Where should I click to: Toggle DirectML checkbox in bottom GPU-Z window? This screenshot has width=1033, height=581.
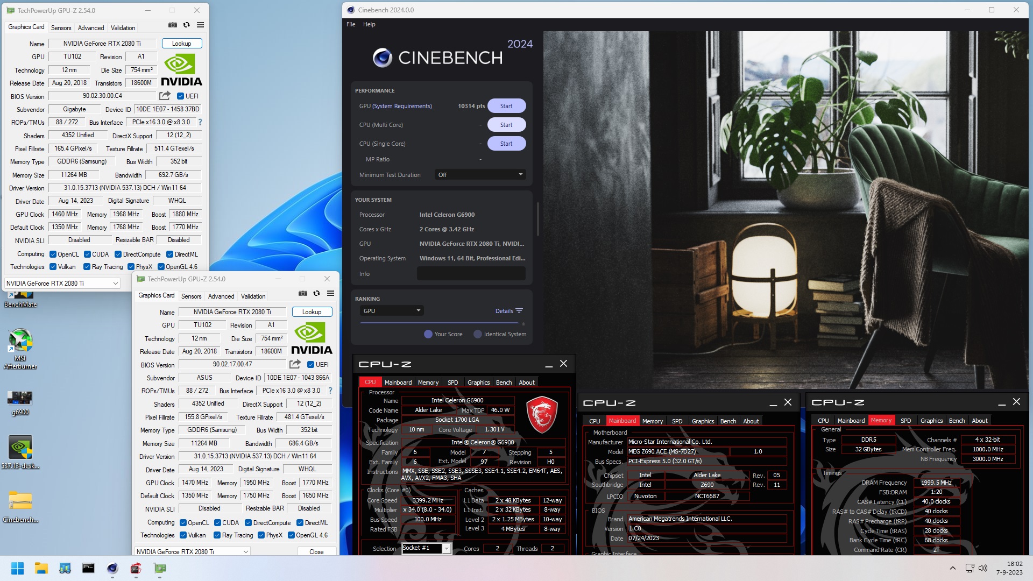pyautogui.click(x=299, y=523)
